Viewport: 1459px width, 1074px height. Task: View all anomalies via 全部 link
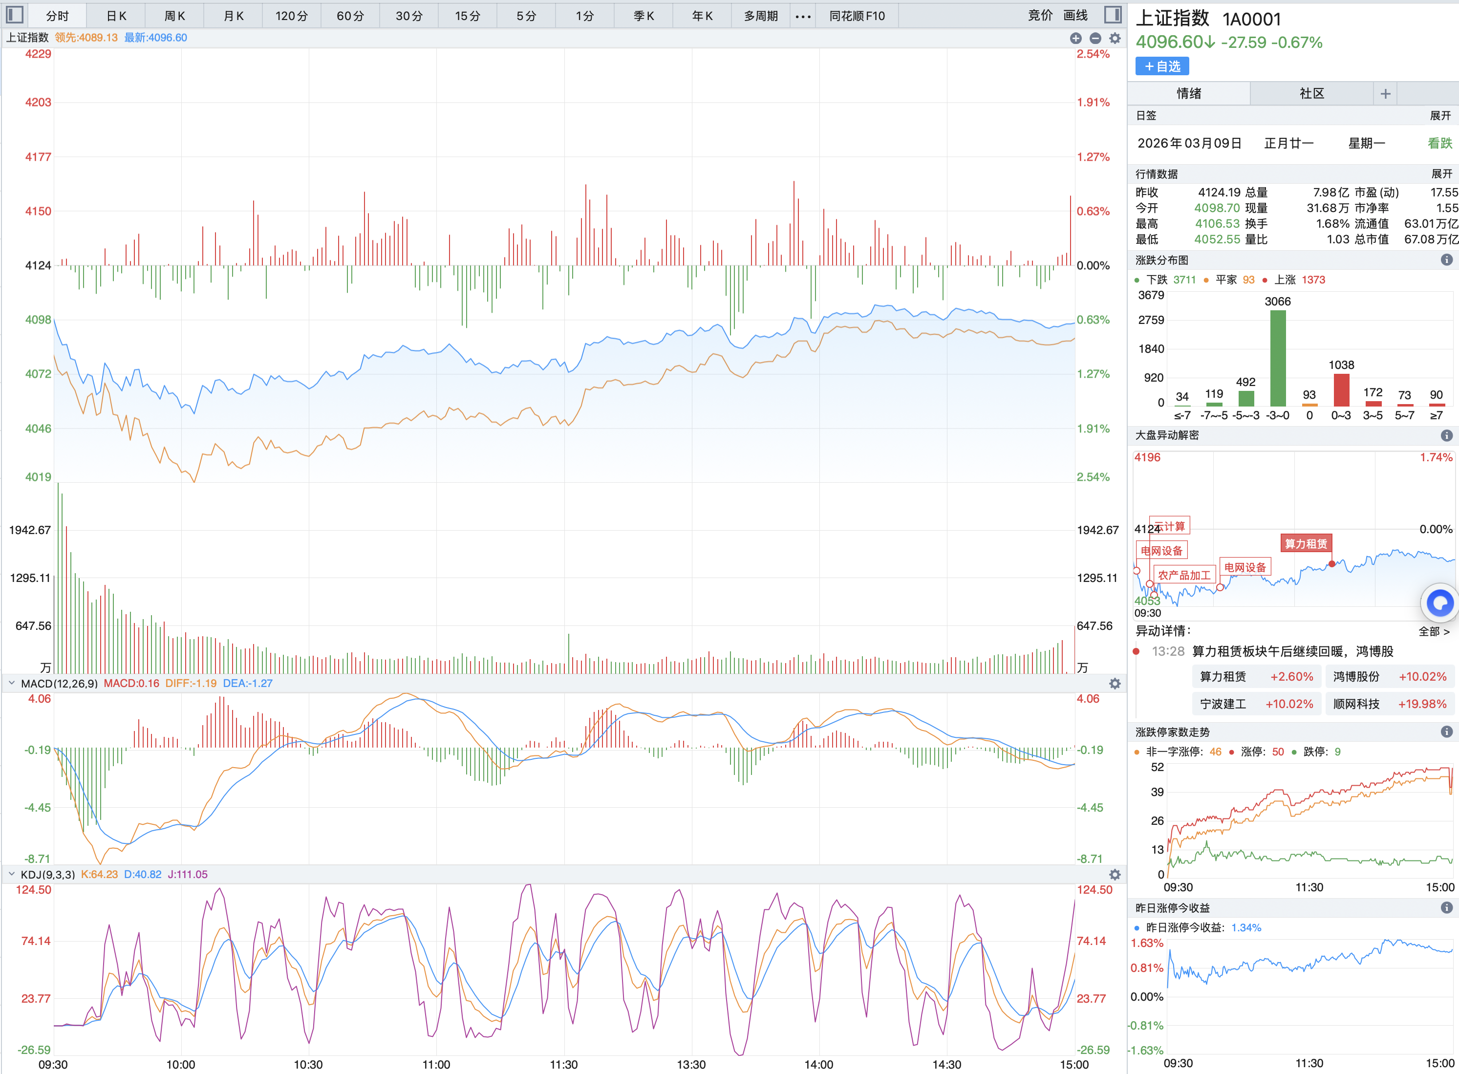point(1434,631)
